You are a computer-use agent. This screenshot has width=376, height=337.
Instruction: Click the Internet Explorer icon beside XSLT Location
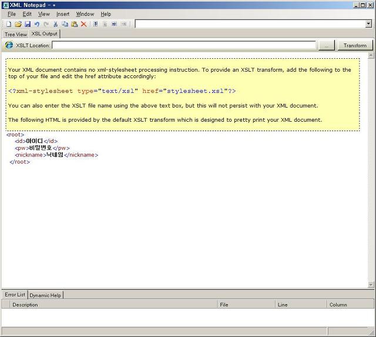tap(9, 45)
